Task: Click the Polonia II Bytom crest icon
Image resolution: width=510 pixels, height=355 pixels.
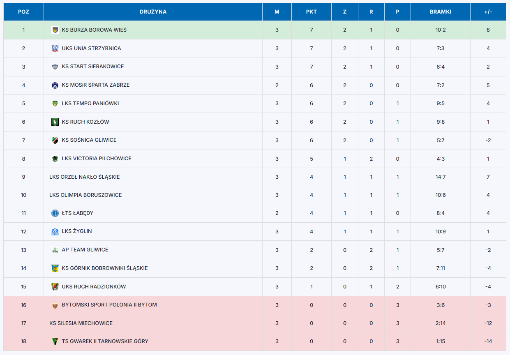Action: [55, 305]
